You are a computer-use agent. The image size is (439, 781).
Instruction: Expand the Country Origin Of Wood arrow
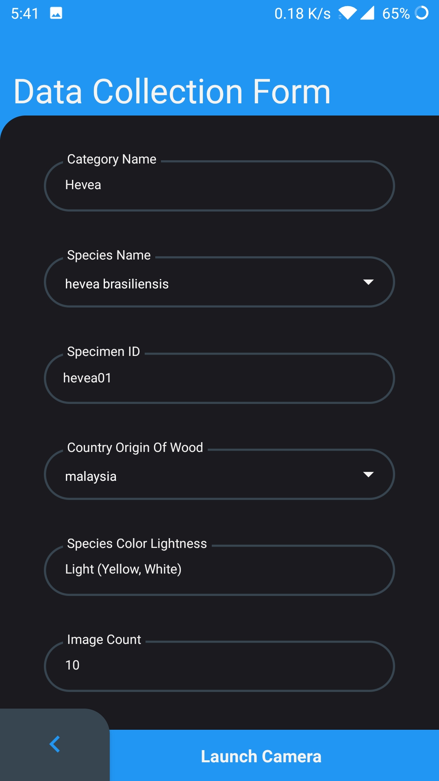click(x=368, y=475)
